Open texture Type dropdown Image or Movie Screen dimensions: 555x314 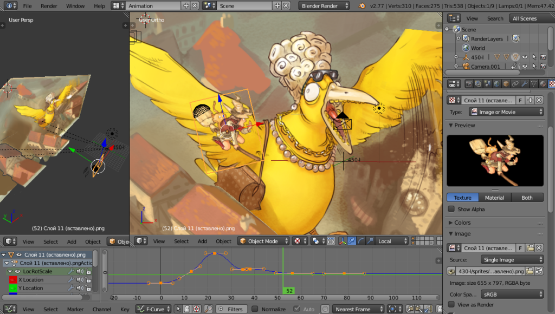[x=506, y=112]
